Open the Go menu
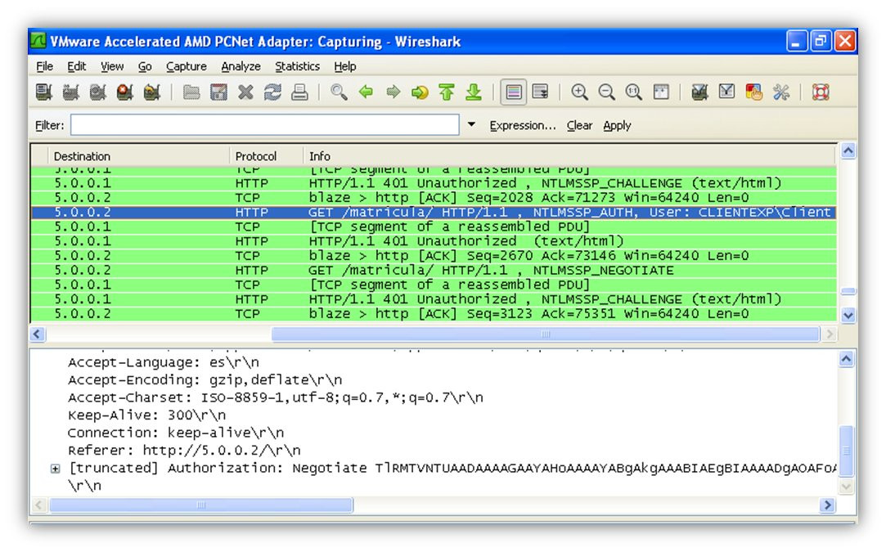The height and width of the screenshot is (552, 886). coord(145,66)
